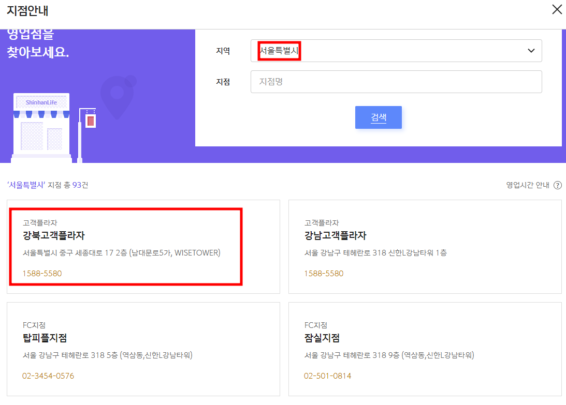566x405 pixels.
Task: Click inside the 지점명 name field
Action: [x=396, y=82]
